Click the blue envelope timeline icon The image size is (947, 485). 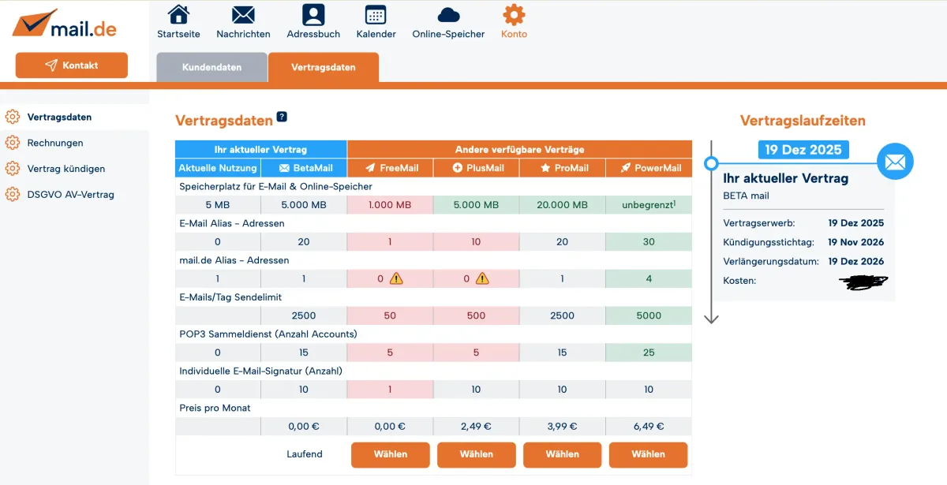click(894, 162)
